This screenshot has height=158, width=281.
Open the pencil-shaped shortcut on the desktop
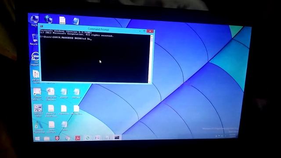click(39, 127)
